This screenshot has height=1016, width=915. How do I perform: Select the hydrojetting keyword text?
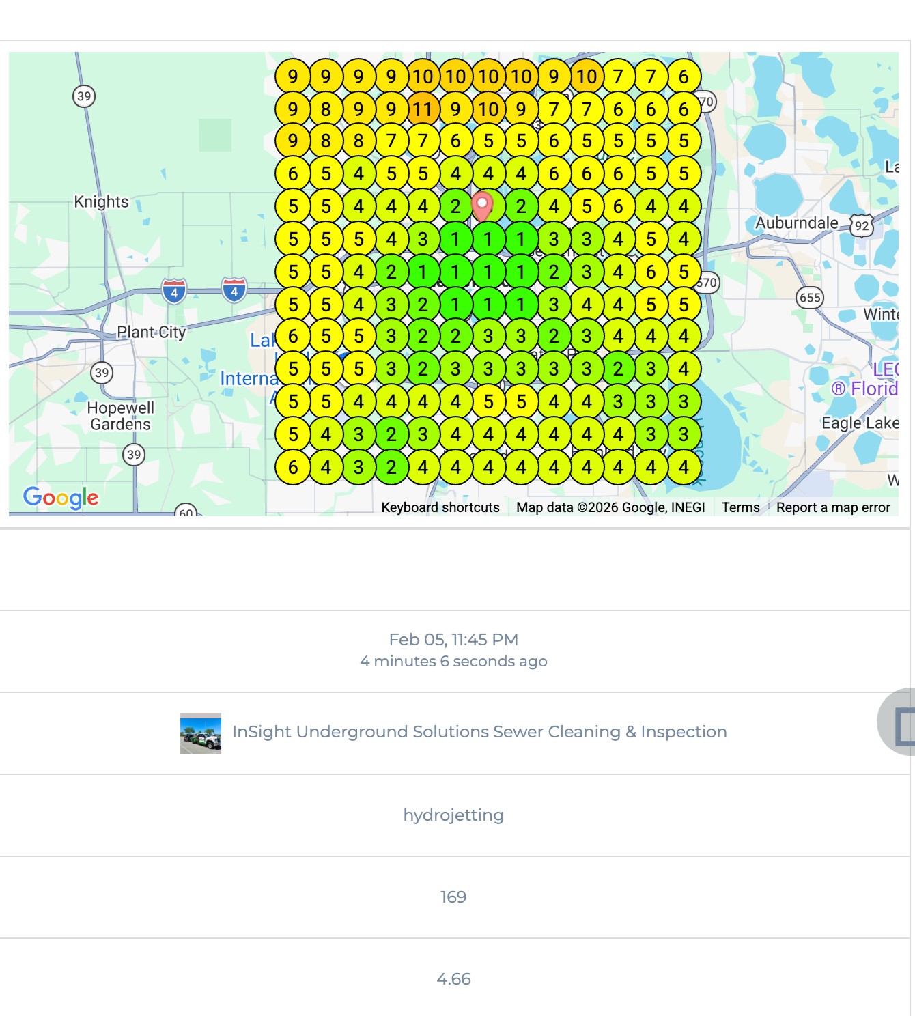[x=453, y=815]
